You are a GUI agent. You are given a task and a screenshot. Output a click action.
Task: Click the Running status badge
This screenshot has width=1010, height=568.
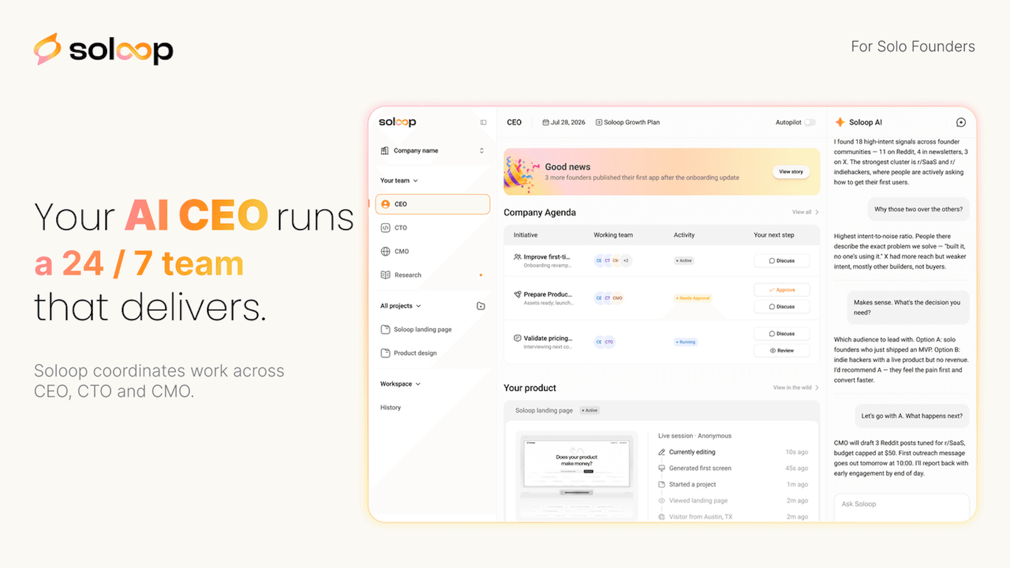point(685,342)
